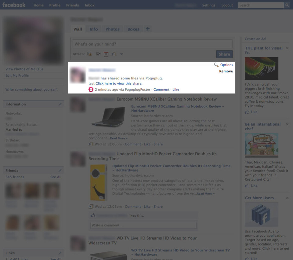Like the Restaurant City ad thumbs-up
The image size is (293, 260).
click(247, 186)
